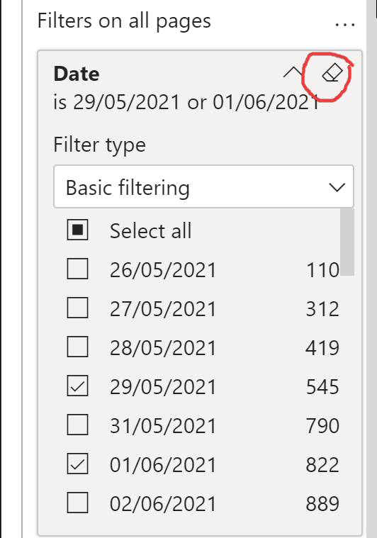Select the 02/06/2021 label in list
Image resolution: width=377 pixels, height=538 pixels.
coord(162,503)
